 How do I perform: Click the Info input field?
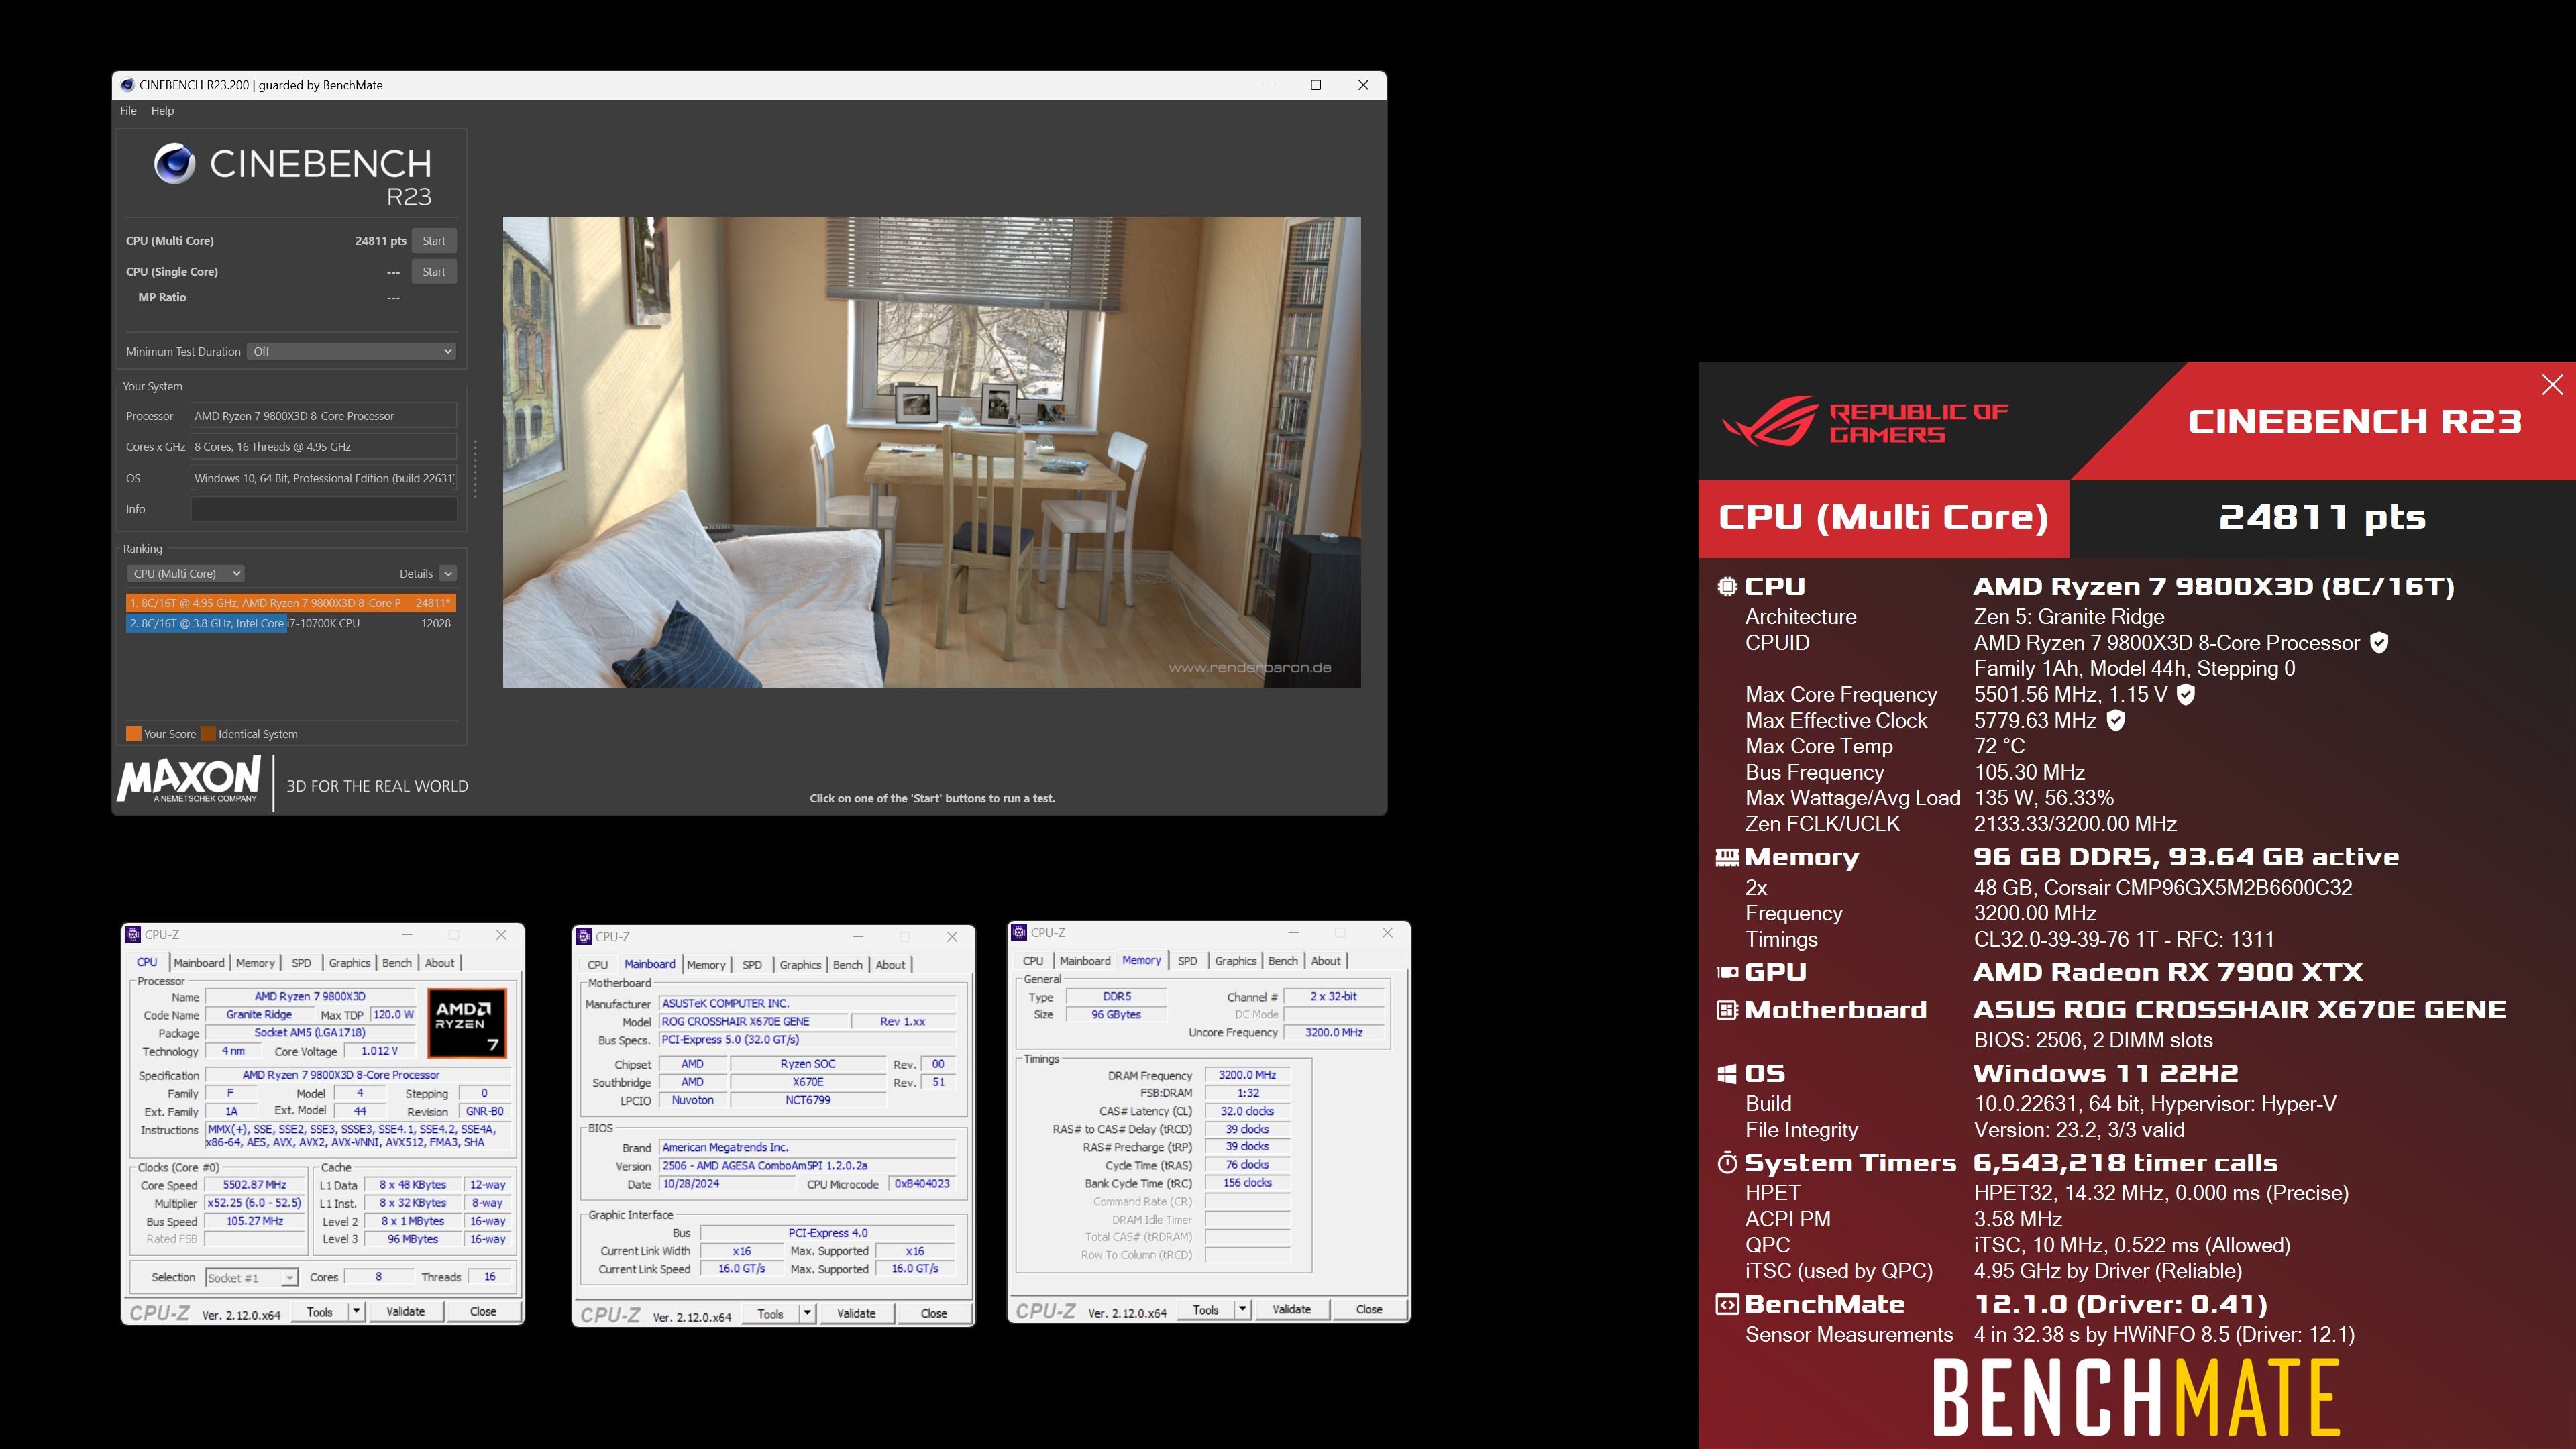(323, 509)
